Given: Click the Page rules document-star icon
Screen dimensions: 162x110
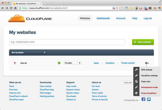Looking at the screenshot, I should point(136,81).
